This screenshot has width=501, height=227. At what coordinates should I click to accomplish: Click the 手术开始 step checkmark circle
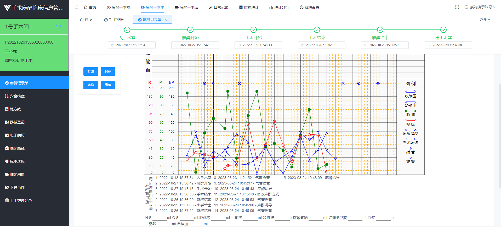pos(254,30)
